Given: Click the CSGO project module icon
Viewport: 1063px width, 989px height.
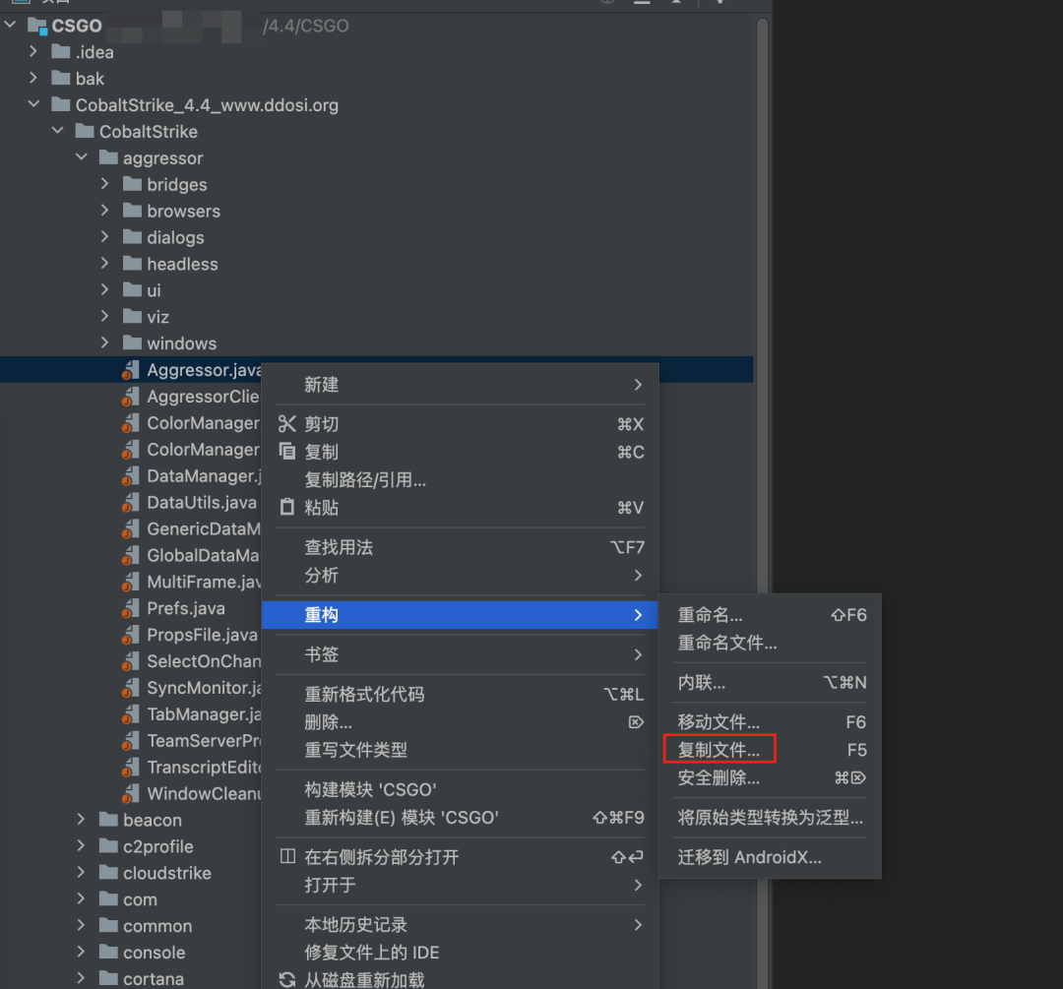Looking at the screenshot, I should pos(37,26).
